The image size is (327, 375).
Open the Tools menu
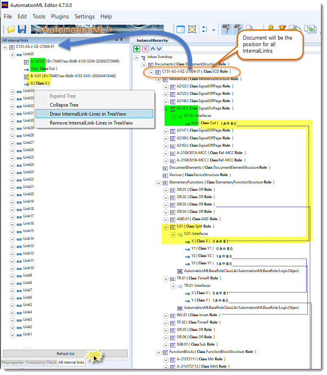pos(39,16)
